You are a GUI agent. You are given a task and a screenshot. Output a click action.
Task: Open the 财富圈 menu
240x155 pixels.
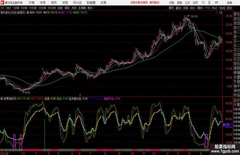91,3
